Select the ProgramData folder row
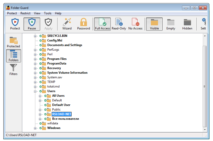Screen dimensions: 213x141 (57, 63)
